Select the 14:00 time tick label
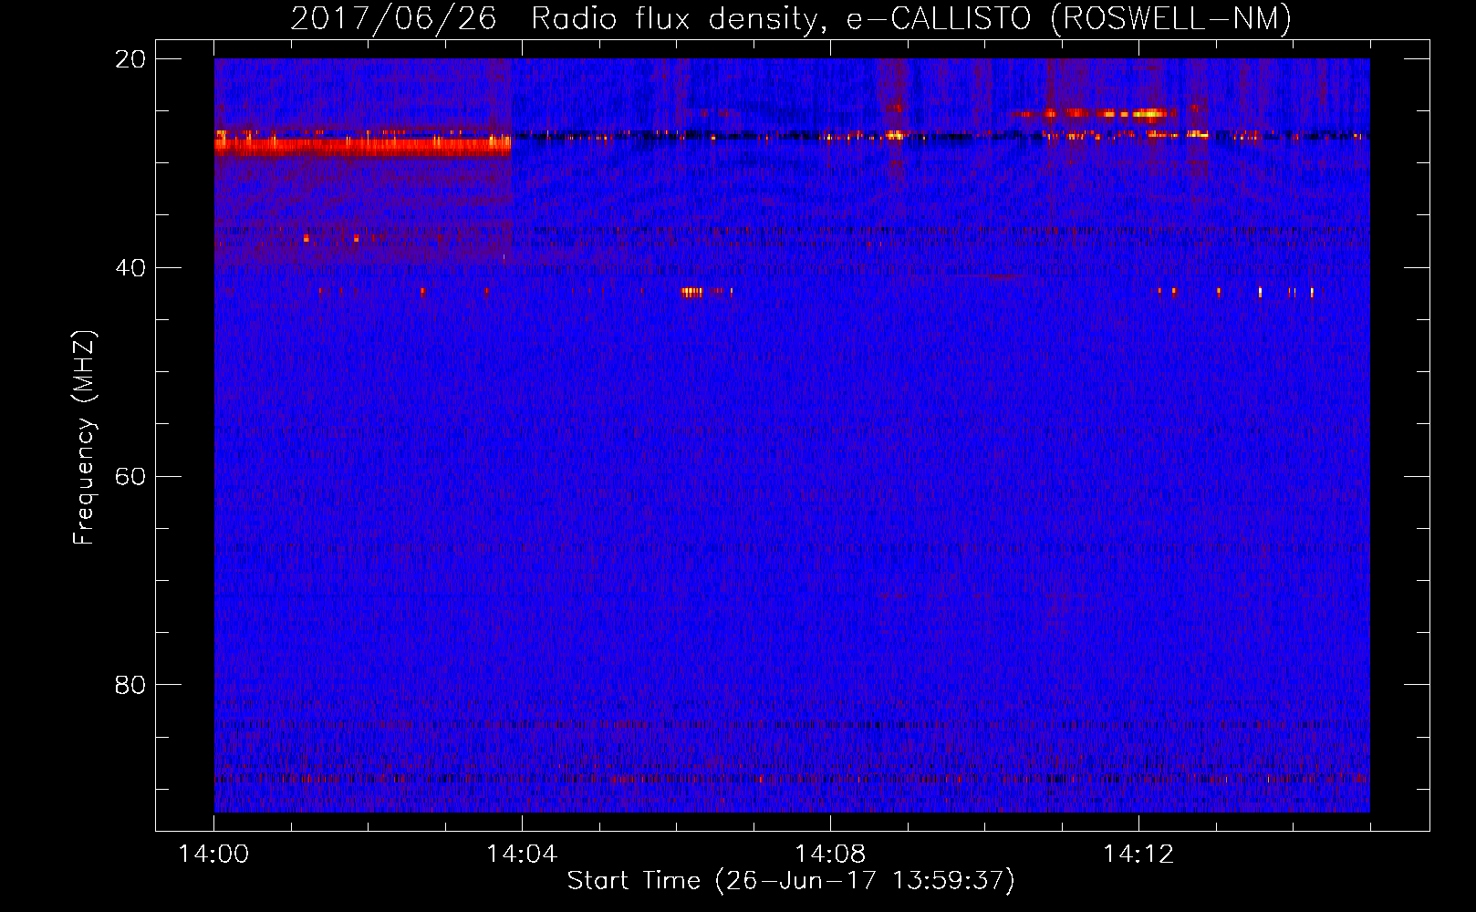1476x912 pixels. tap(214, 855)
